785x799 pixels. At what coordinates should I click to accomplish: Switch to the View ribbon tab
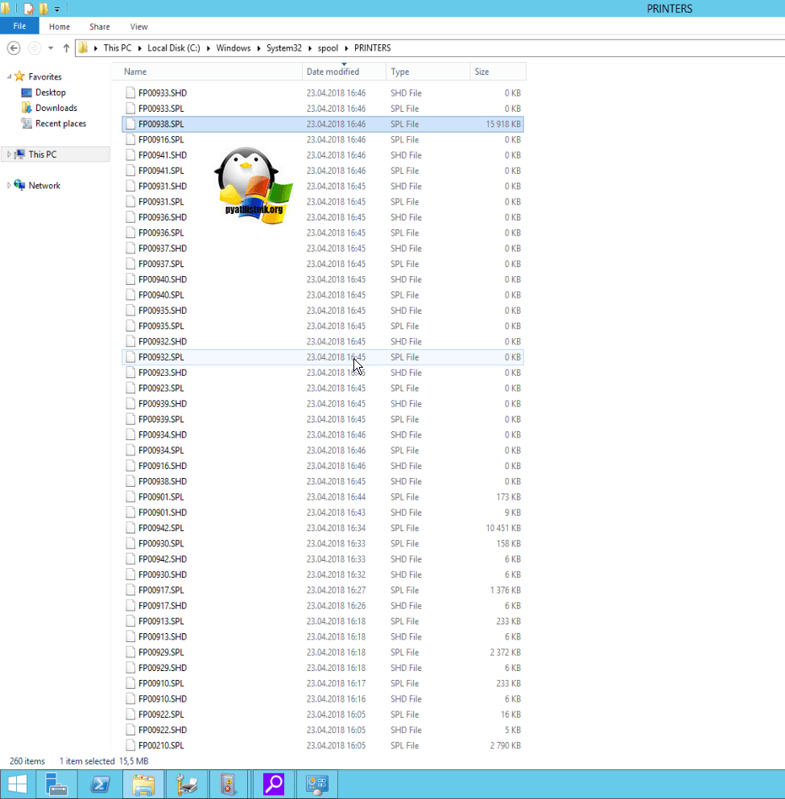[x=138, y=27]
